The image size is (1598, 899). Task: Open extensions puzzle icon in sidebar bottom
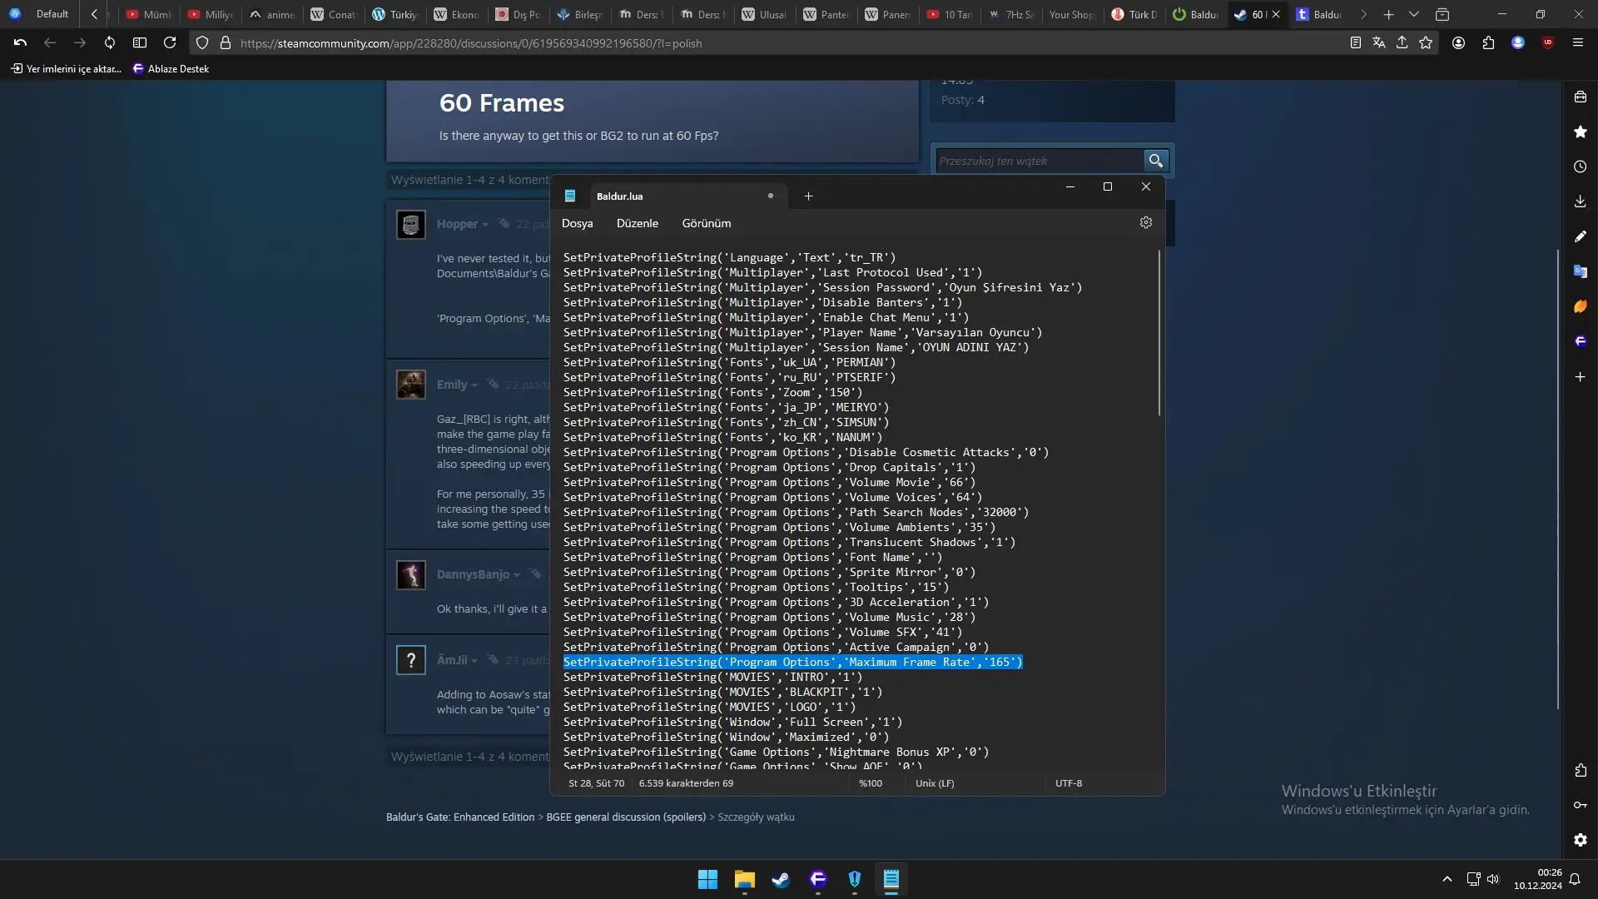tap(1581, 770)
